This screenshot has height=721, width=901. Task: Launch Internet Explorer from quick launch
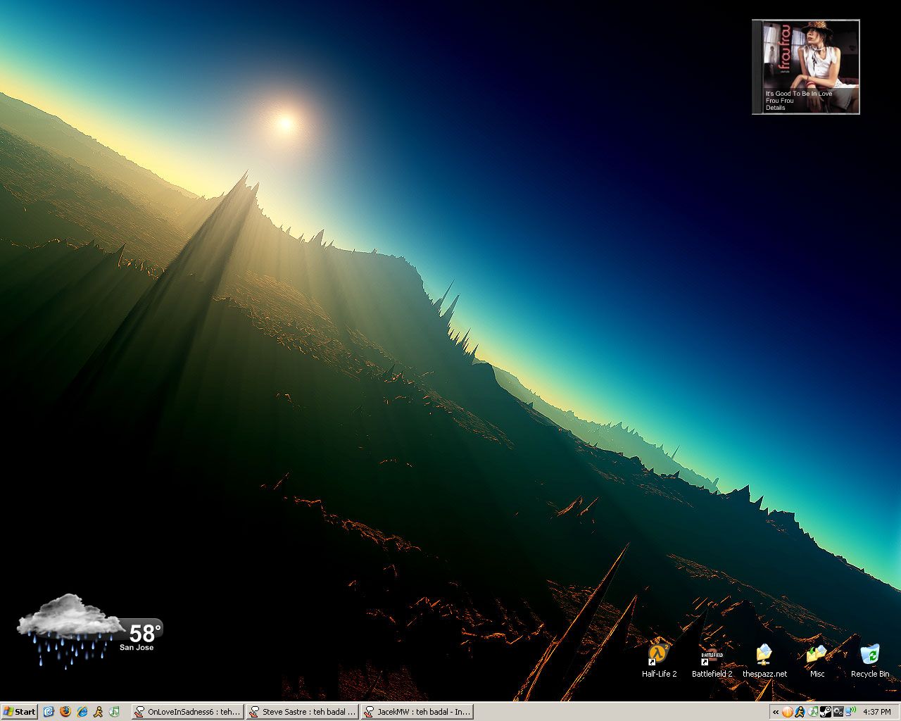(82, 712)
